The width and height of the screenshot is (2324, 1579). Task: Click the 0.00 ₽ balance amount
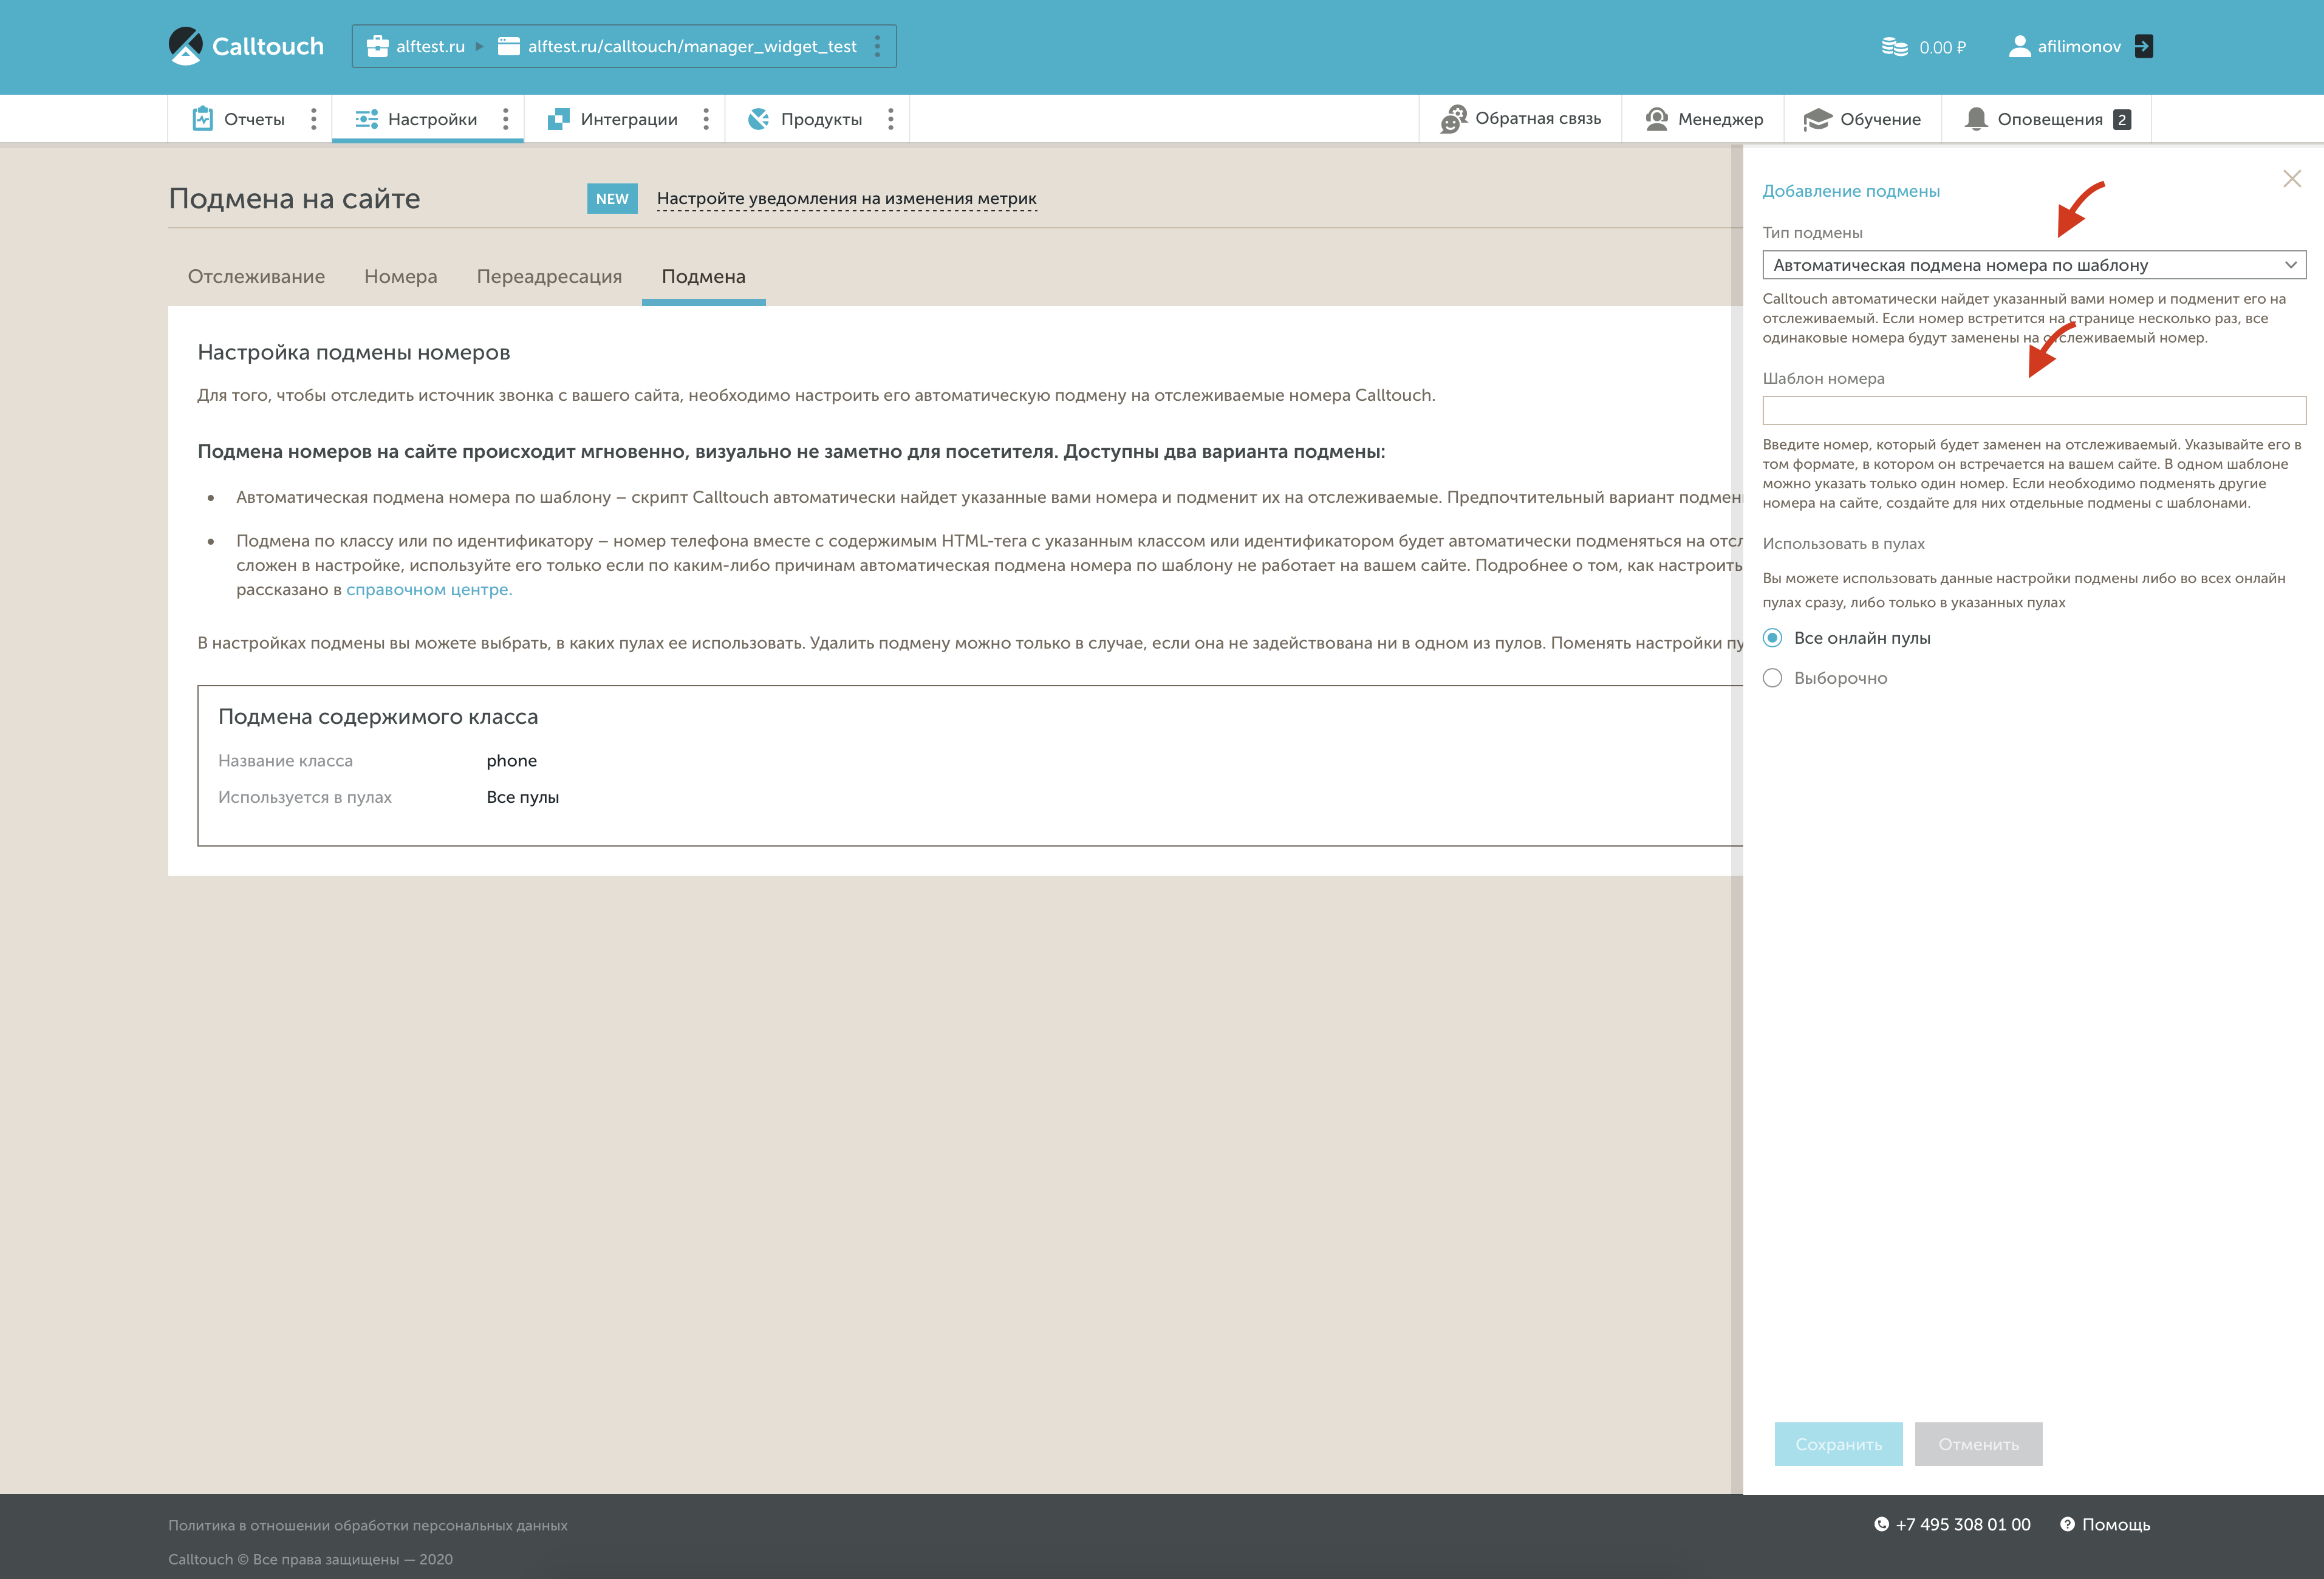(x=1942, y=47)
